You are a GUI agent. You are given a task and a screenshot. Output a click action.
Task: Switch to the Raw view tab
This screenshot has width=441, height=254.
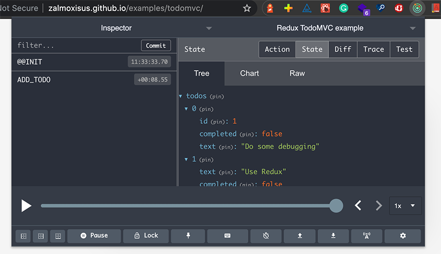click(297, 73)
